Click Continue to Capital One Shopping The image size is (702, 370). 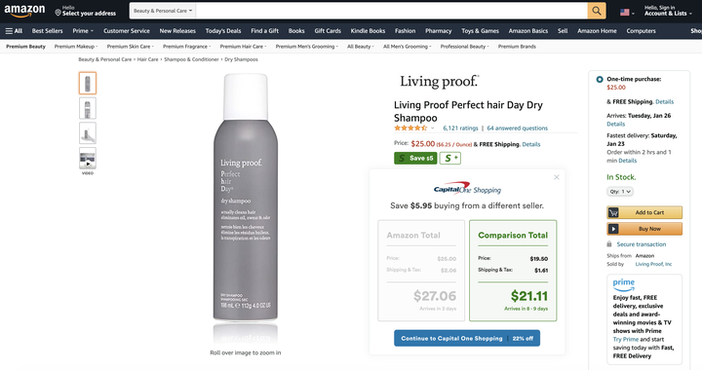pos(467,338)
